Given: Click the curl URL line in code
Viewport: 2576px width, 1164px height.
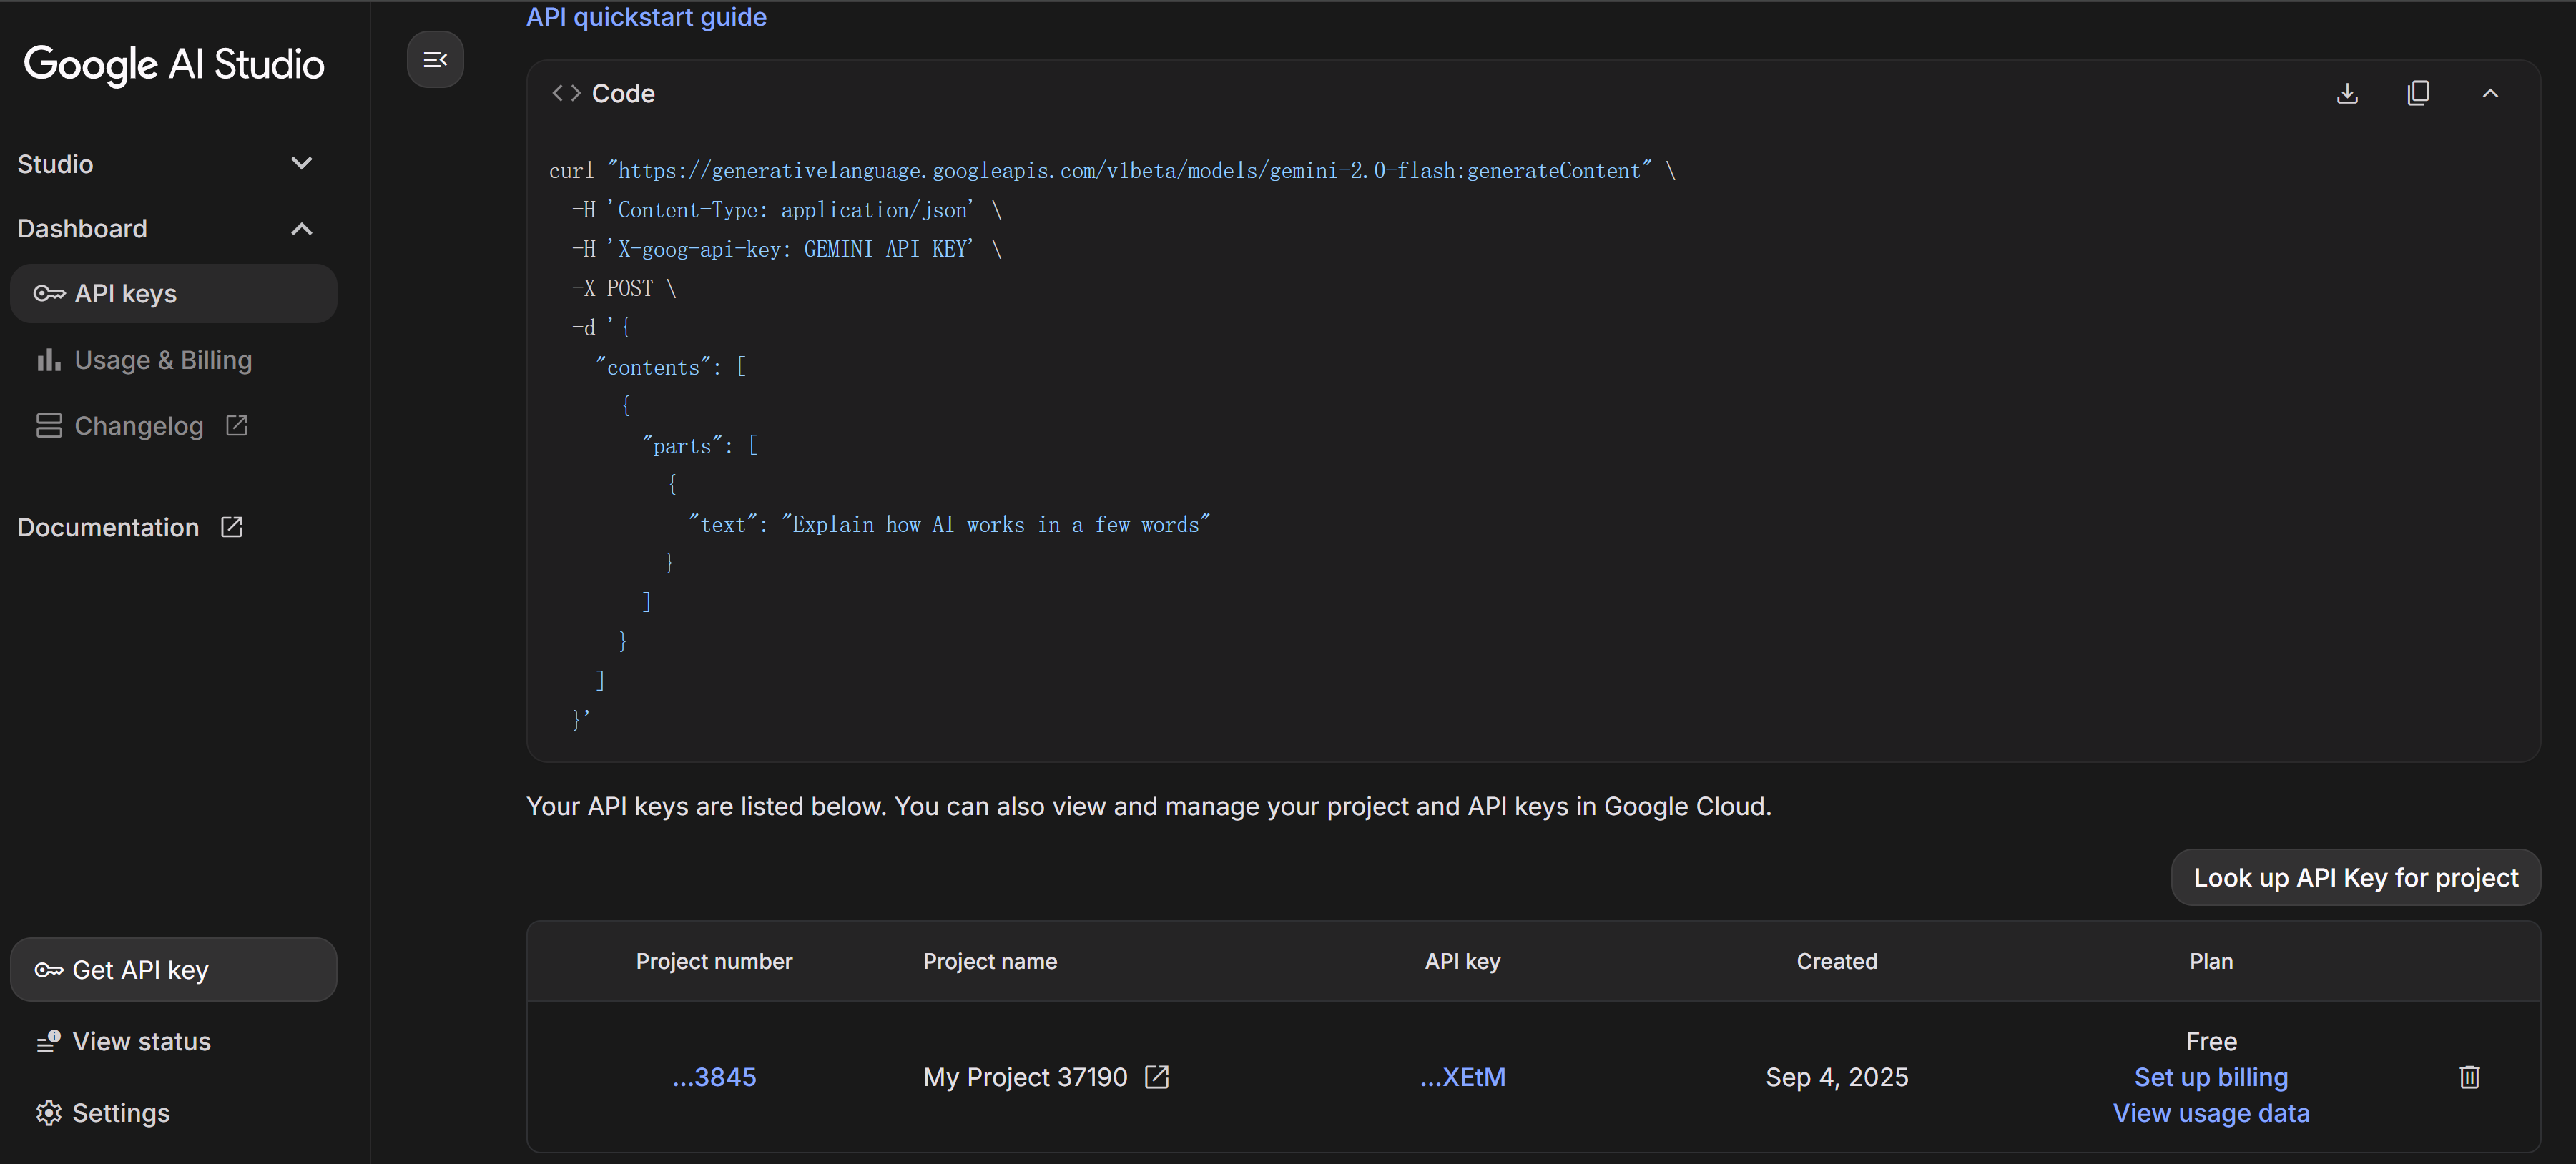Looking at the screenshot, I should tap(1112, 170).
